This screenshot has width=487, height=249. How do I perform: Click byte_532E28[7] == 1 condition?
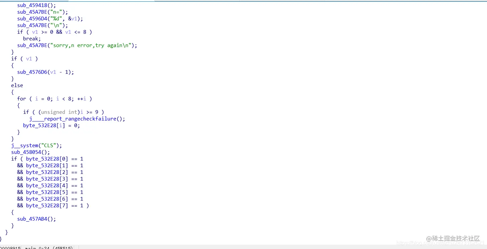click(x=54, y=206)
